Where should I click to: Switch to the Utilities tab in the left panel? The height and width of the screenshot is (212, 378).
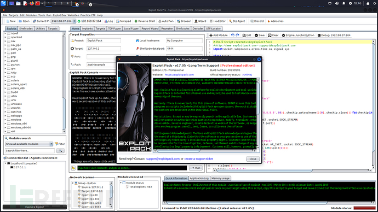[x=40, y=28]
